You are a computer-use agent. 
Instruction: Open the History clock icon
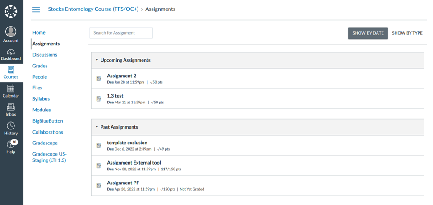click(11, 129)
